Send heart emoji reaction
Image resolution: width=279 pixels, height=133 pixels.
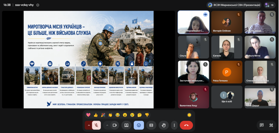(88, 115)
